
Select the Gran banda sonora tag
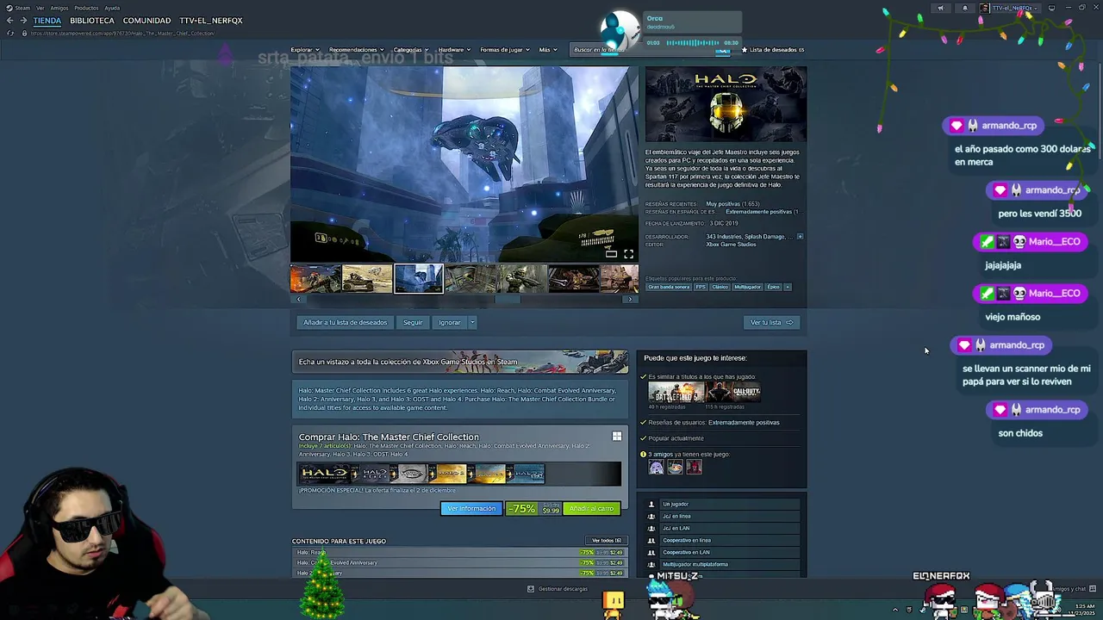coord(669,287)
